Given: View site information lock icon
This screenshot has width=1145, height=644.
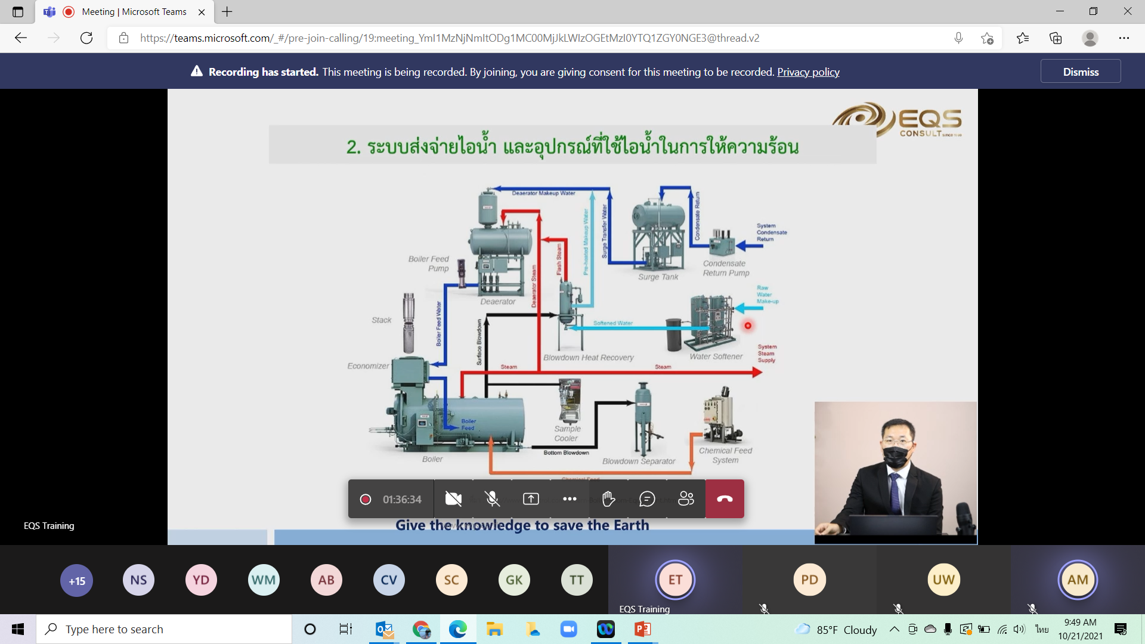Looking at the screenshot, I should click(123, 38).
